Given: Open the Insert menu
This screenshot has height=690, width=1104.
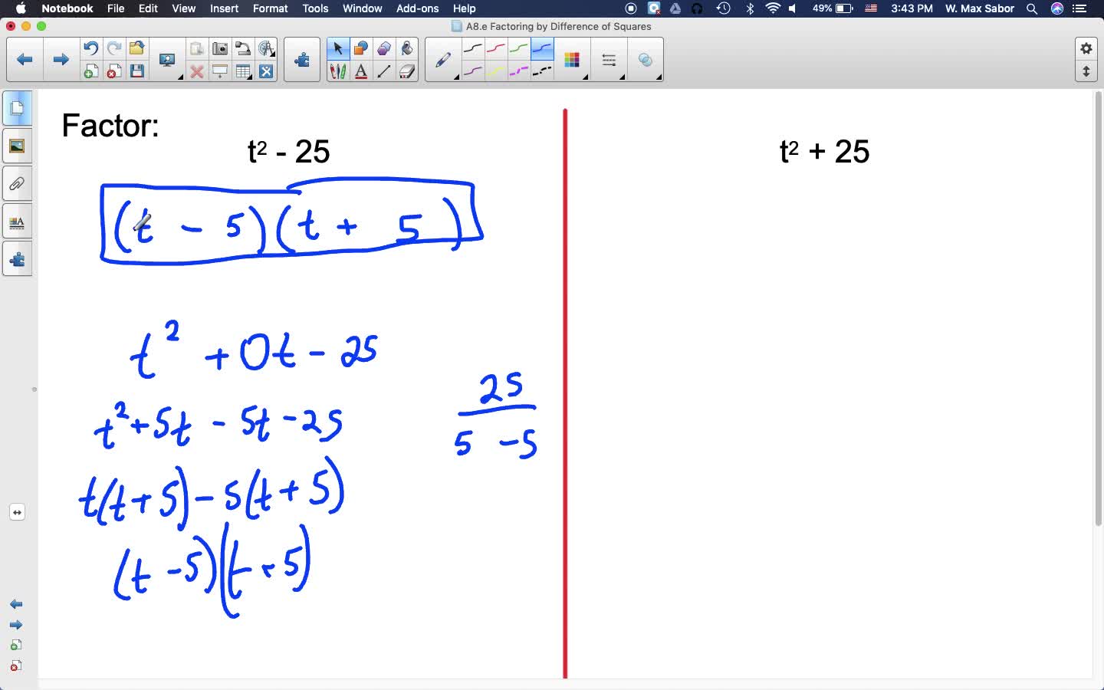Looking at the screenshot, I should pos(224,8).
